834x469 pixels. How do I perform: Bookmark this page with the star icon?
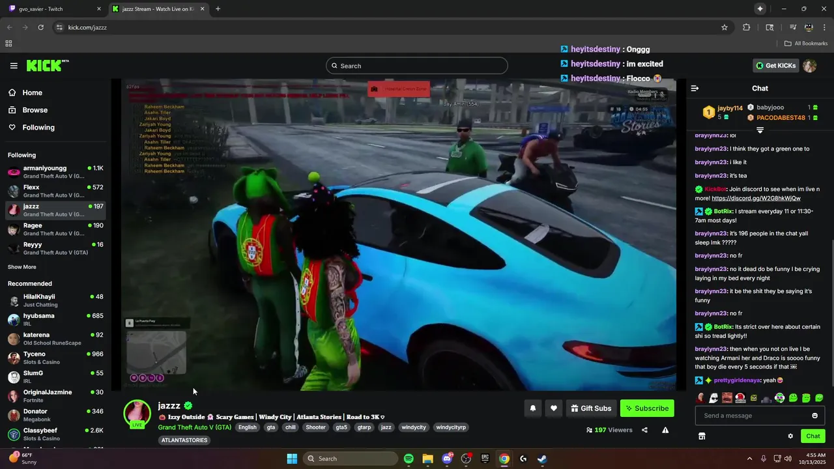click(x=724, y=27)
